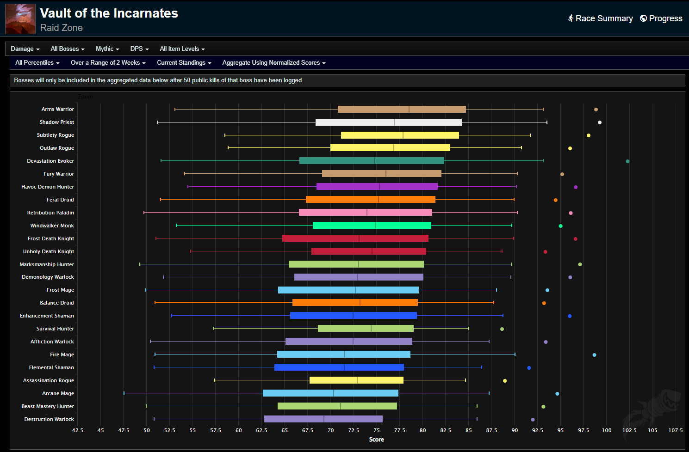Image resolution: width=689 pixels, height=452 pixels.
Task: Expand the All Percentiles dropdown
Action: pos(37,62)
